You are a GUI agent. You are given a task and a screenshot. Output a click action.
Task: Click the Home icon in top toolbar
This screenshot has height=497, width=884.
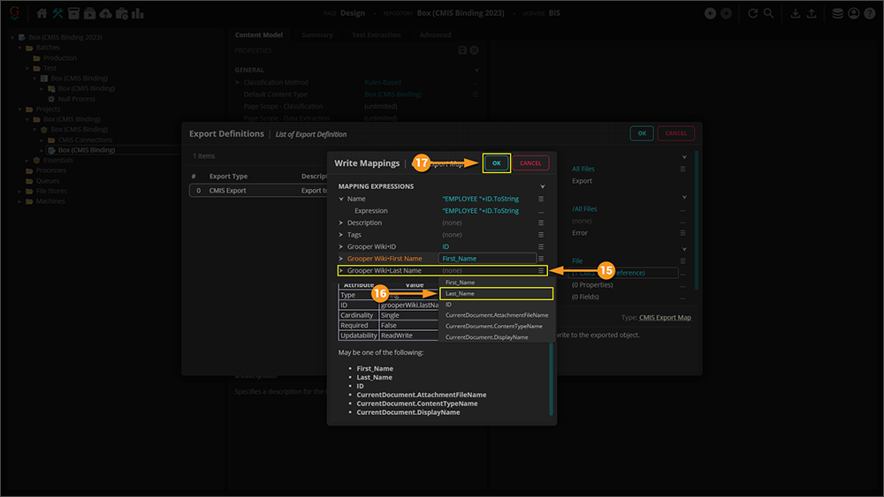(x=42, y=13)
